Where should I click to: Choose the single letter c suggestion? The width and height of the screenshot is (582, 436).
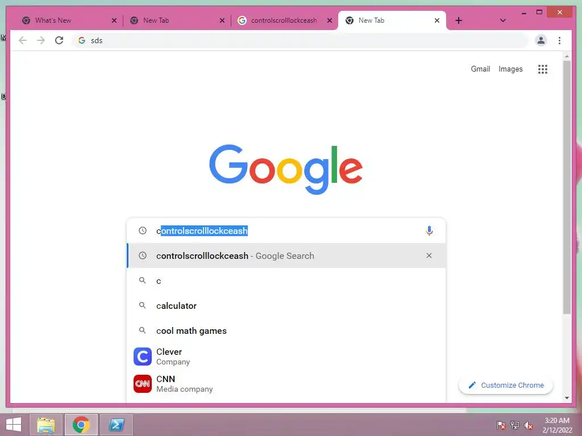[x=286, y=280]
